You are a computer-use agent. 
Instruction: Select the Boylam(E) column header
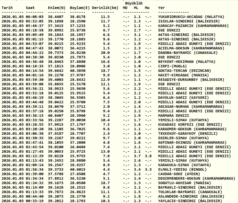click(x=80, y=7)
